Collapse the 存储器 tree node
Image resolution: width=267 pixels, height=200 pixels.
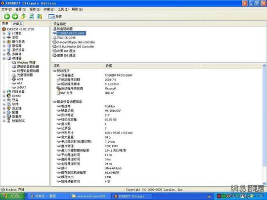pos(4,58)
